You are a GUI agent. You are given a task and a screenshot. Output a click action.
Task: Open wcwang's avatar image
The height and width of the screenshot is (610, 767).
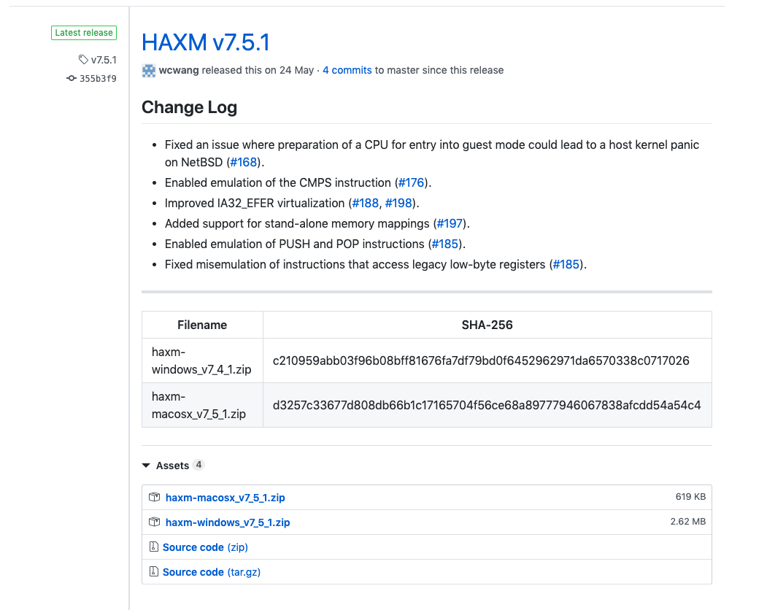tap(148, 70)
